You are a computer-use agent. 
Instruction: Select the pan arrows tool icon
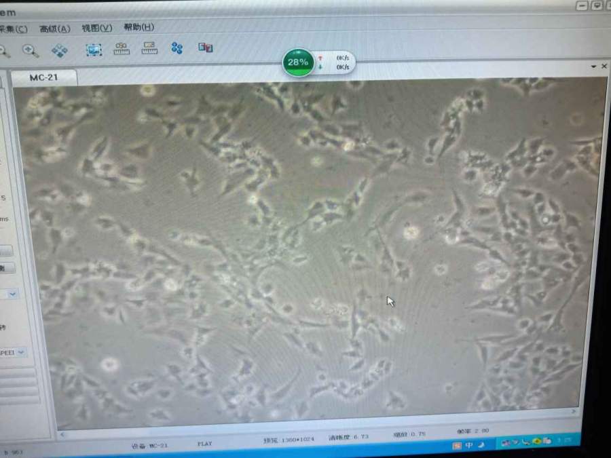coord(60,50)
